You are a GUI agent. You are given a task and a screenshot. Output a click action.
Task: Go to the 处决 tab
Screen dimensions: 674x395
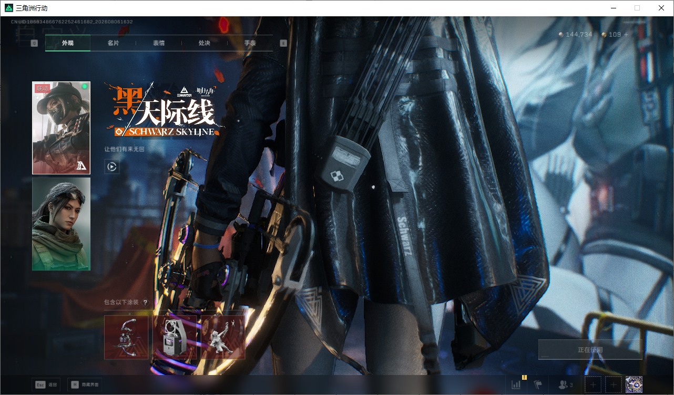pos(205,43)
